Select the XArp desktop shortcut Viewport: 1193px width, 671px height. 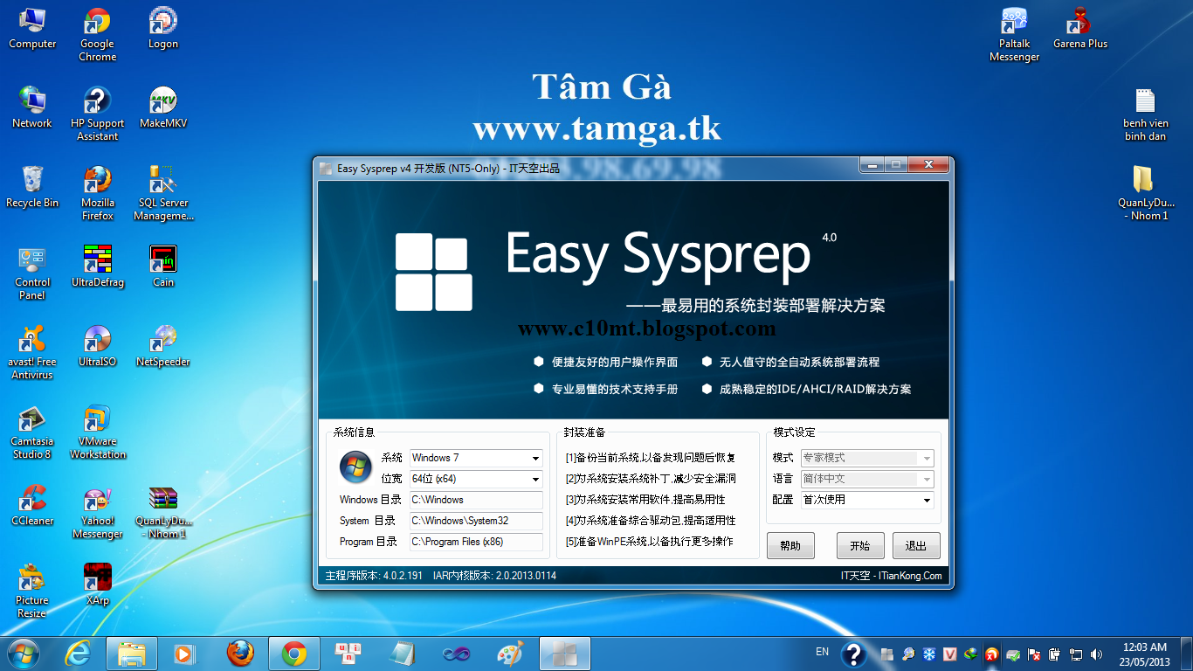[x=97, y=585]
